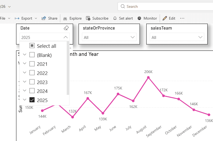Check the 2021 checkbox
Screen dimensions: 213x141
pyautogui.click(x=32, y=64)
